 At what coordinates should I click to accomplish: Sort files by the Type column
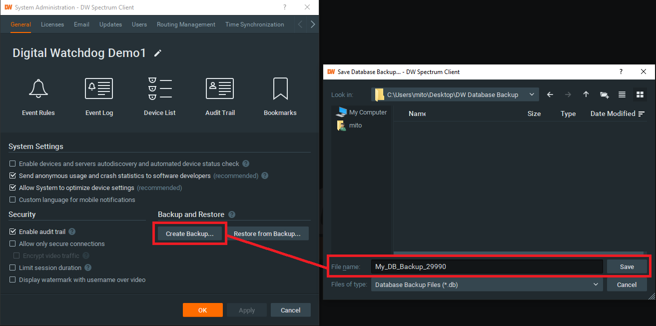pyautogui.click(x=568, y=113)
